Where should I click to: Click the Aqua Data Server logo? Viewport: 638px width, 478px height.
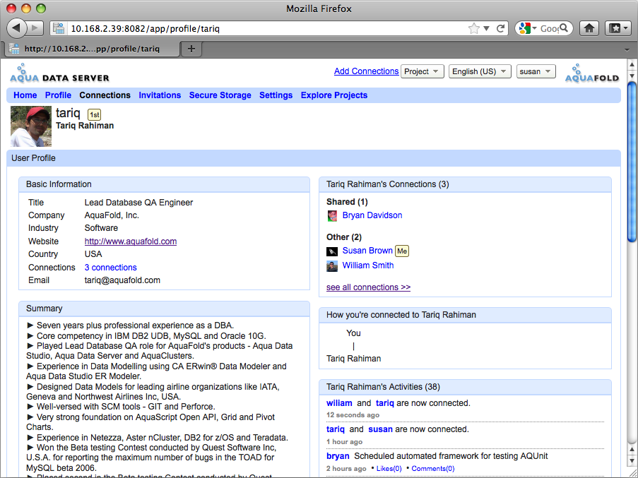point(60,73)
